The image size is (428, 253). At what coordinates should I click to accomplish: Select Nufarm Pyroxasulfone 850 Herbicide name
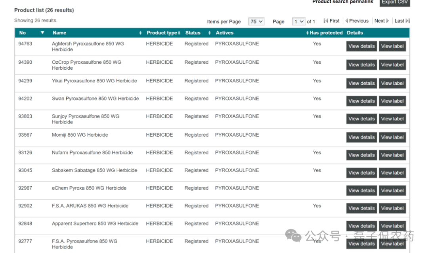tap(92, 152)
